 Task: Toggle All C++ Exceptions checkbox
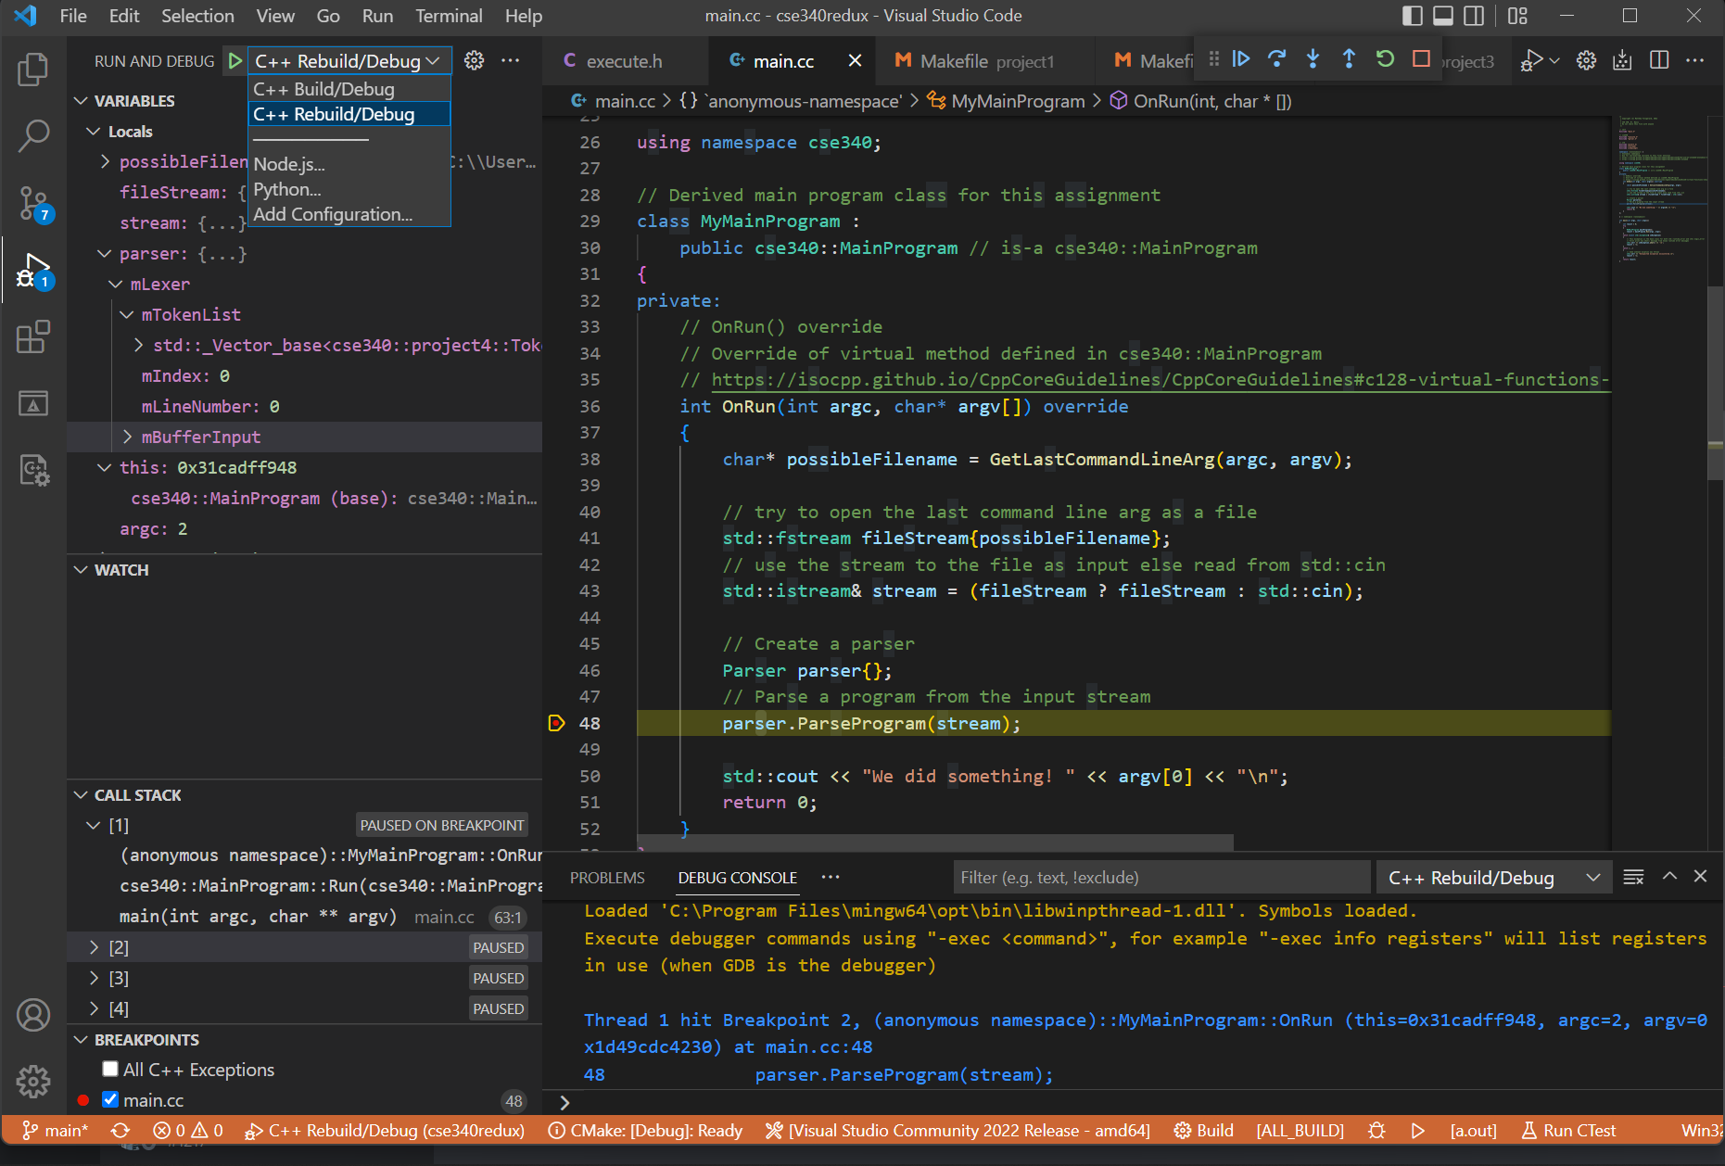[x=110, y=1069]
